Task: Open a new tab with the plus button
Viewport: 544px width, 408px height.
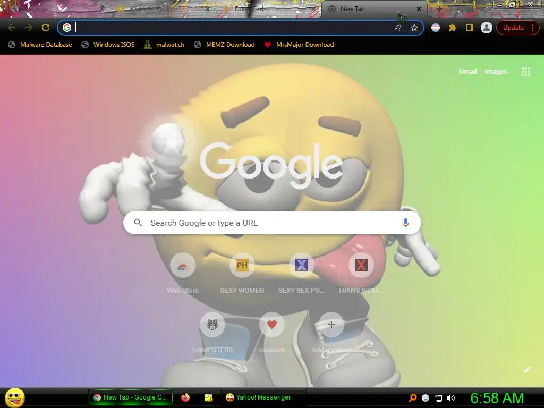Action: (x=439, y=9)
